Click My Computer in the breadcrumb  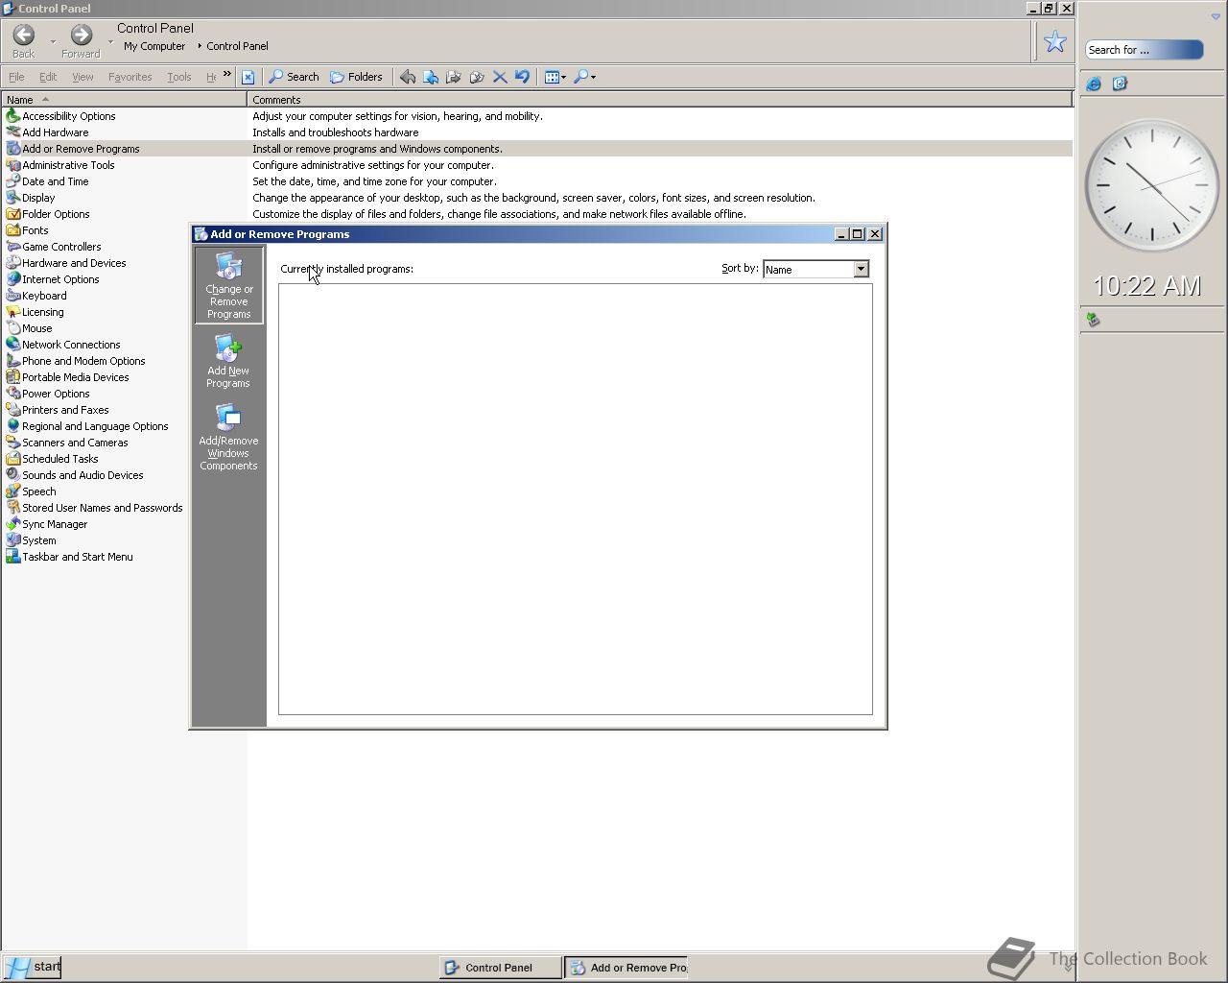[154, 46]
